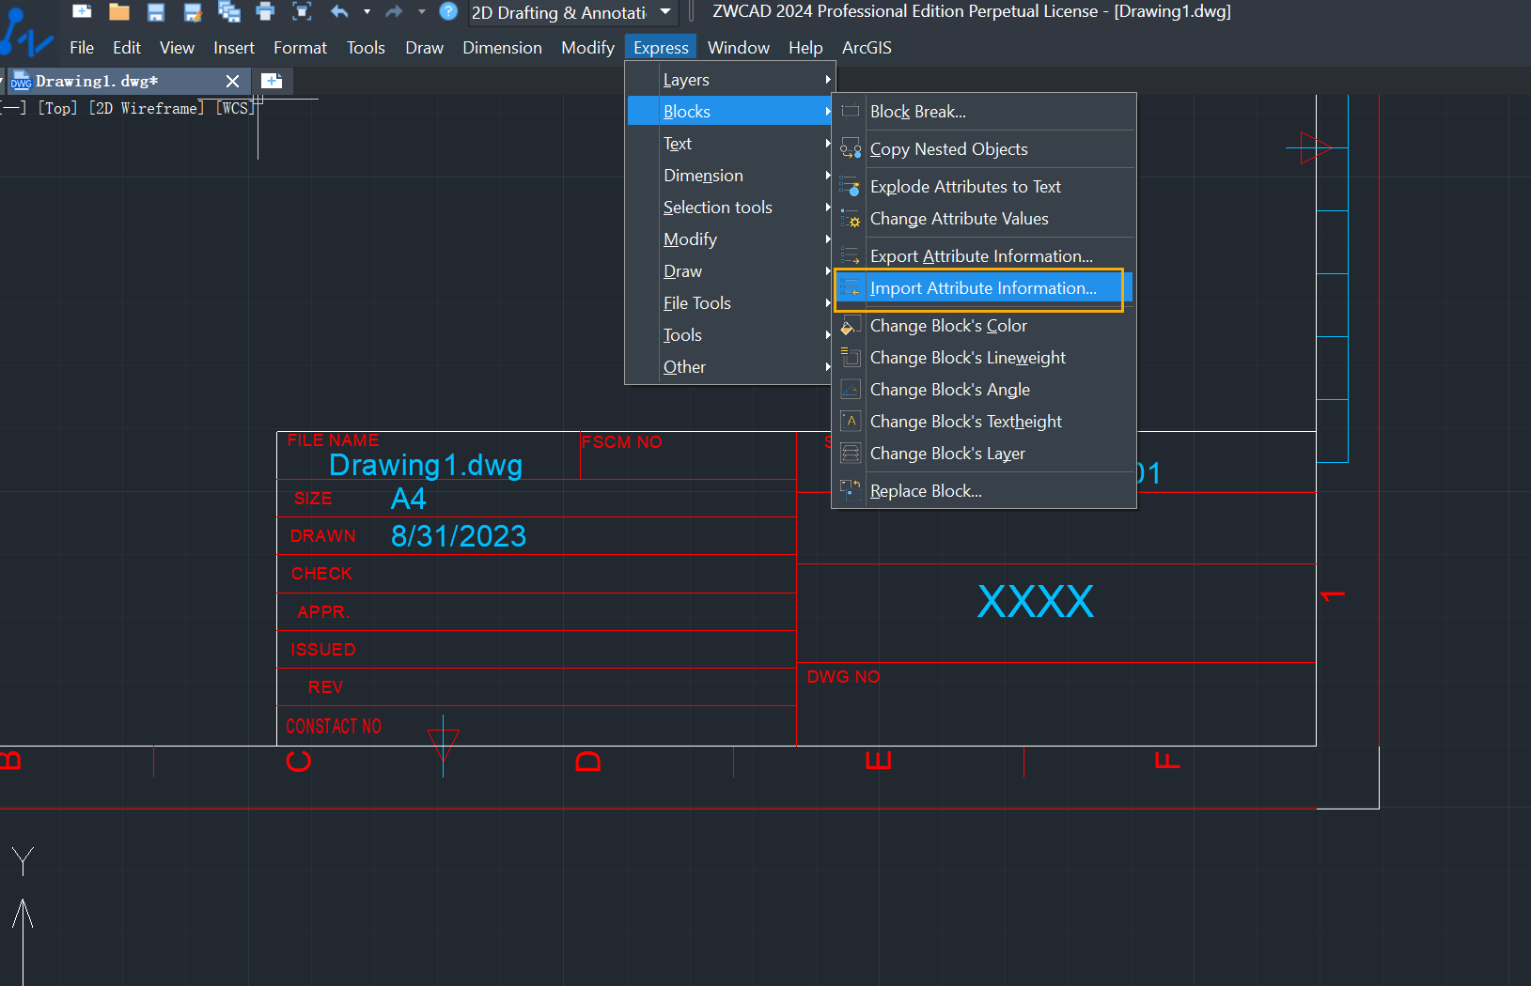Close the Drawing1.dwg tab
Screen dimensions: 1531x986
click(233, 82)
